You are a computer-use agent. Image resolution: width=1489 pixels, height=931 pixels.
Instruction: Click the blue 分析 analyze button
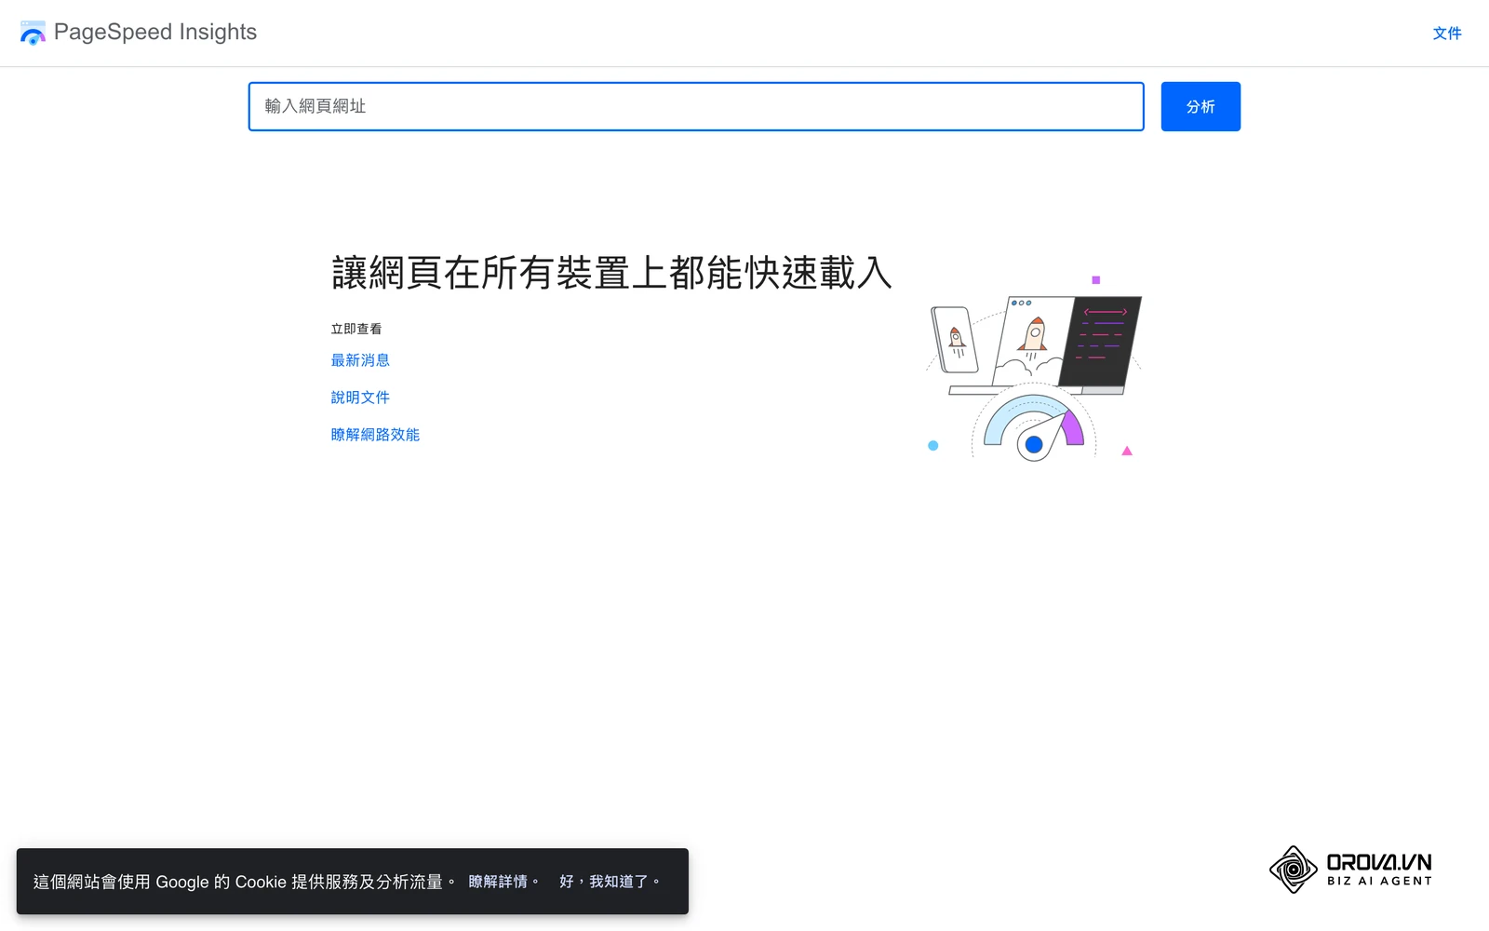[1201, 106]
